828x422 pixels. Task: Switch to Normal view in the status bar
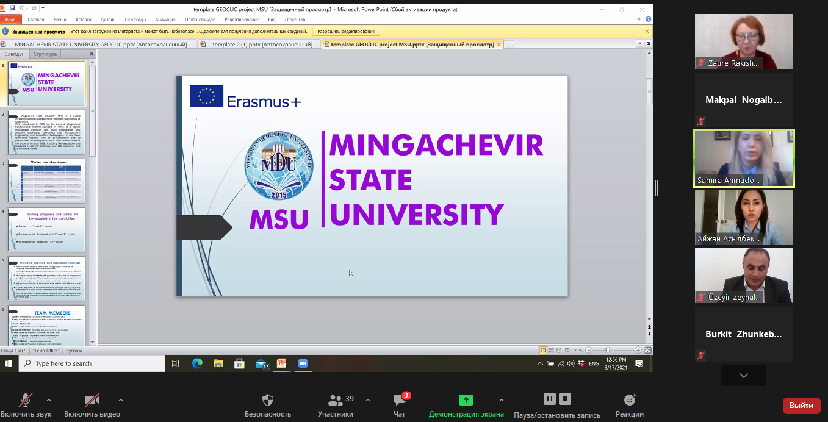click(544, 351)
